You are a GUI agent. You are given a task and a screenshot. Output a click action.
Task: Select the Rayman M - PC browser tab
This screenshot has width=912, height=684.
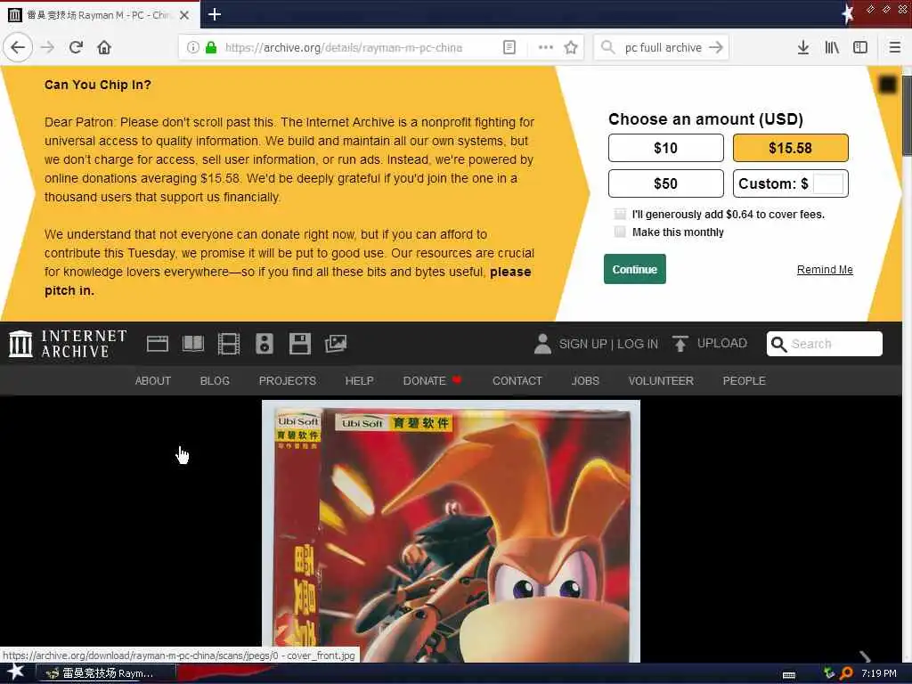pyautogui.click(x=100, y=14)
